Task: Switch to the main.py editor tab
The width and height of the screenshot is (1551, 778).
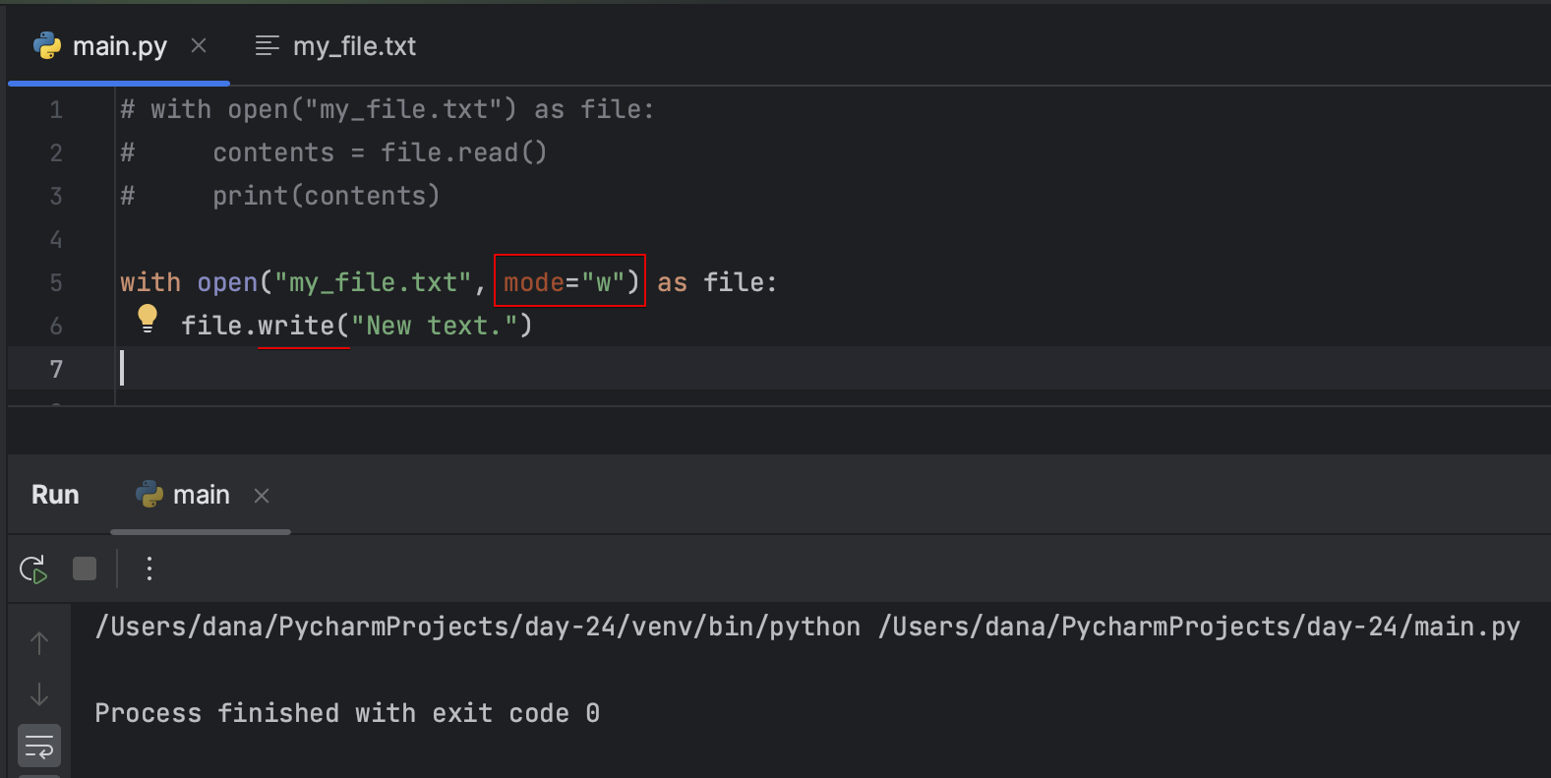Action: 119,46
